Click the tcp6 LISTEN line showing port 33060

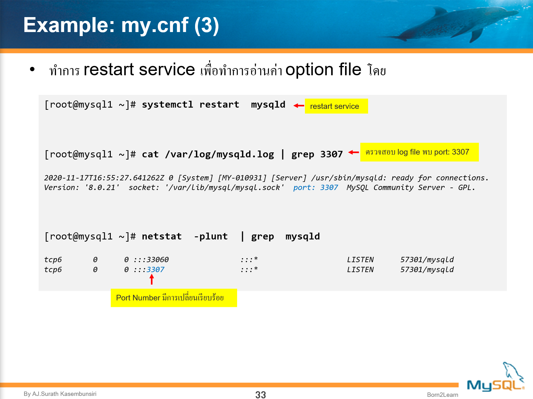click(x=249, y=259)
